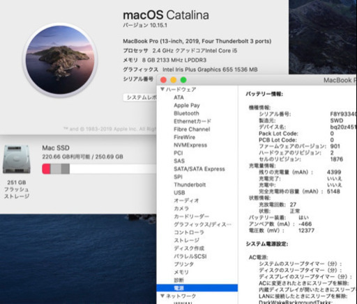
Task: Click the System Report button
Action: tap(140, 97)
